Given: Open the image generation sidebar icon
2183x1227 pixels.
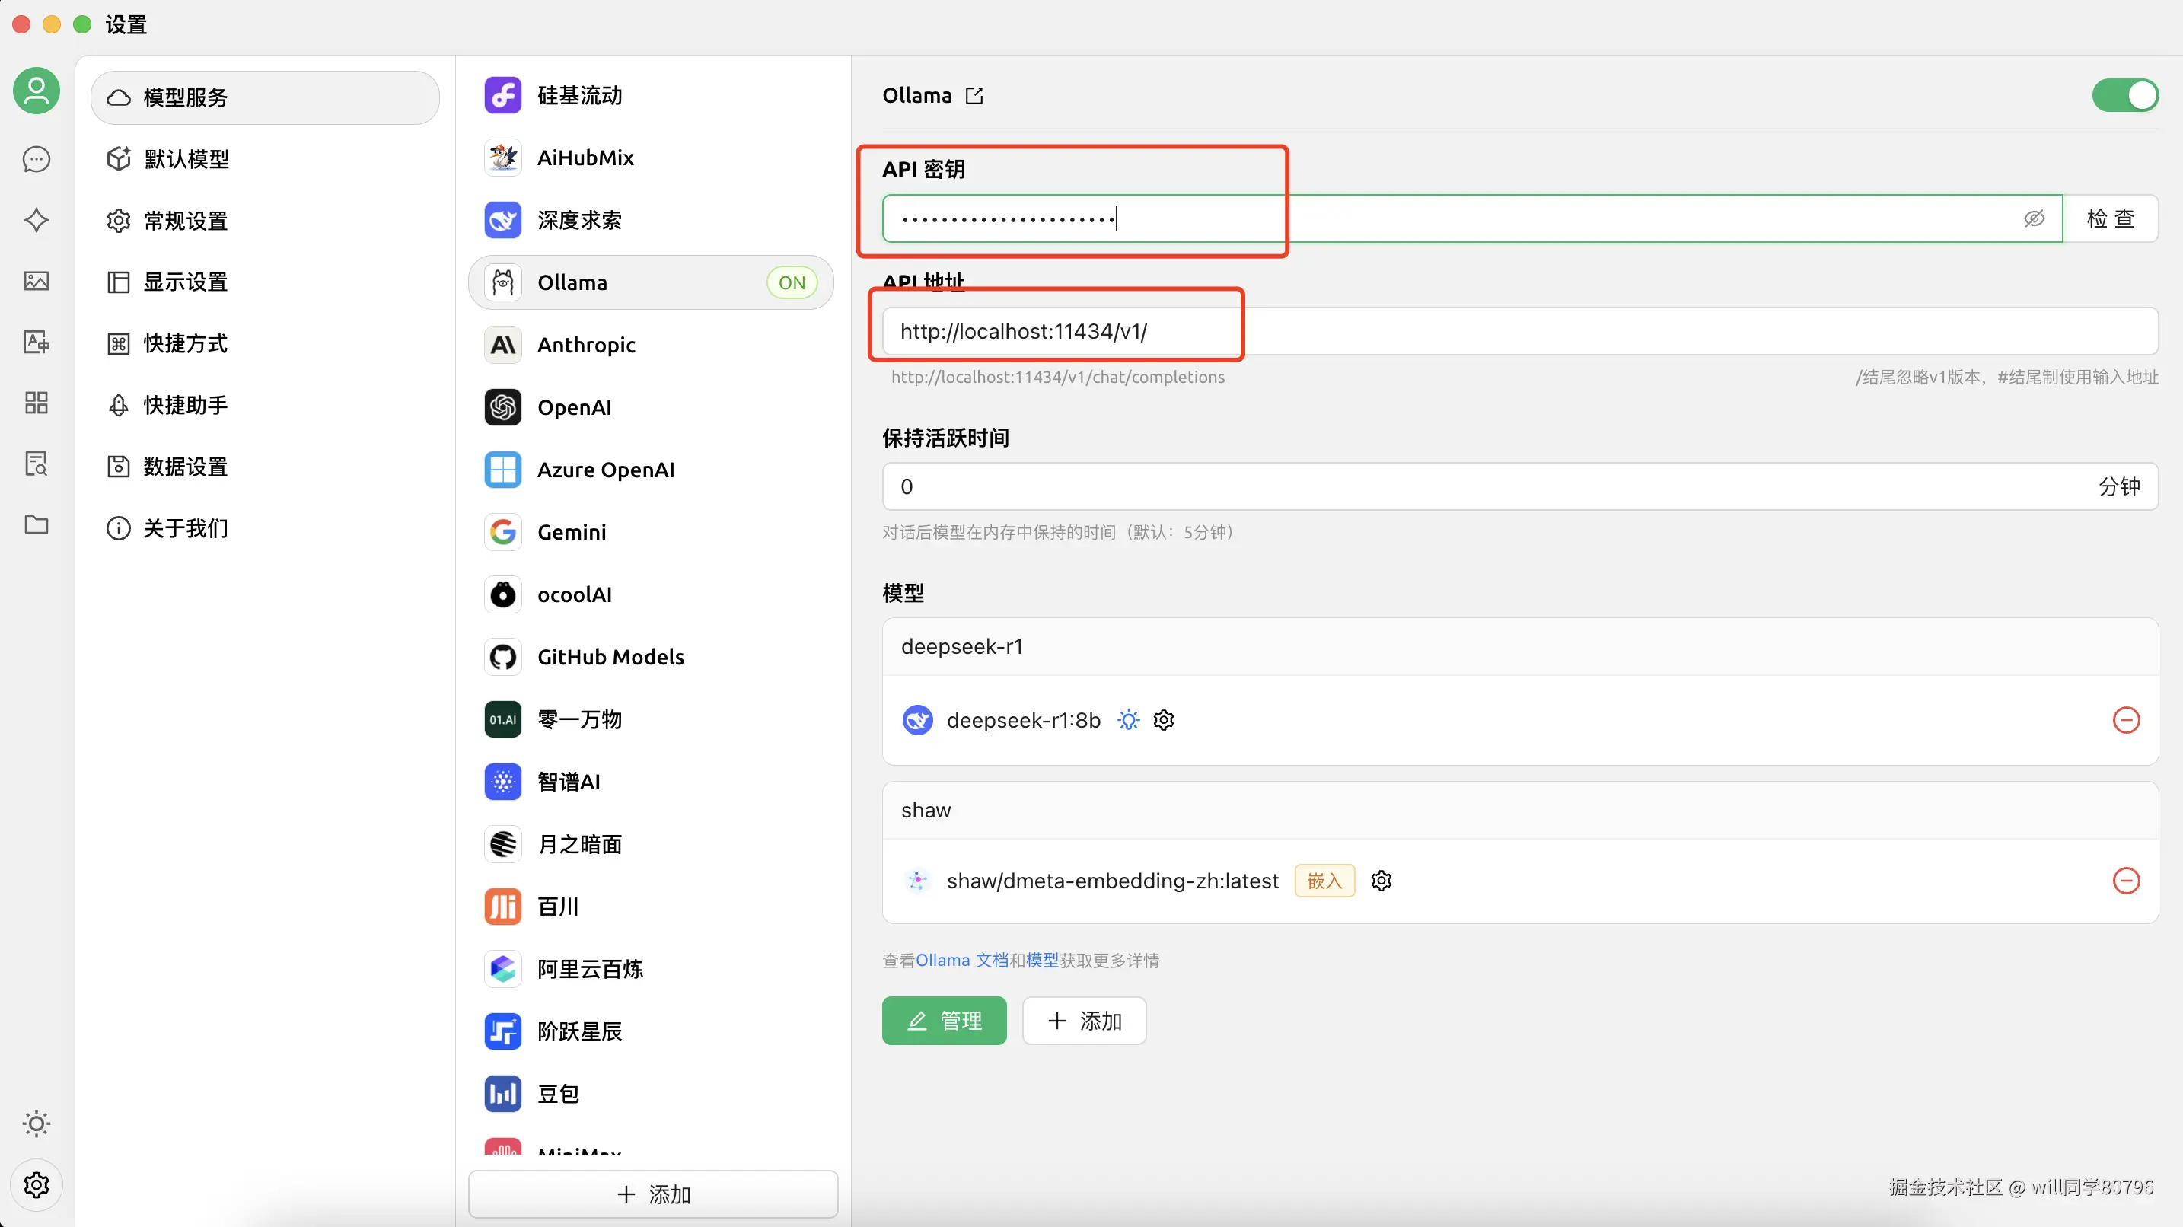Looking at the screenshot, I should [x=37, y=282].
